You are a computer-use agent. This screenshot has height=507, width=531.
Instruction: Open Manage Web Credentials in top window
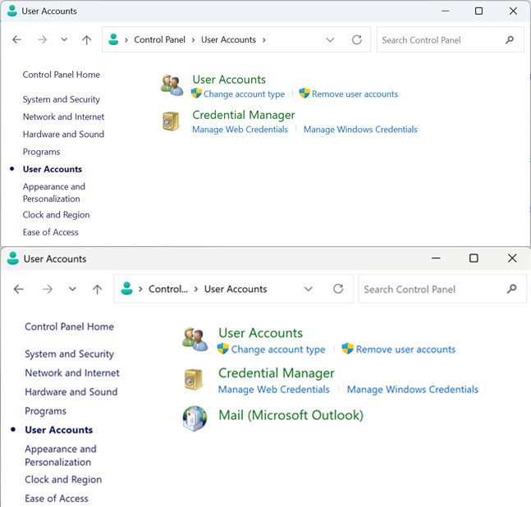pyautogui.click(x=240, y=130)
